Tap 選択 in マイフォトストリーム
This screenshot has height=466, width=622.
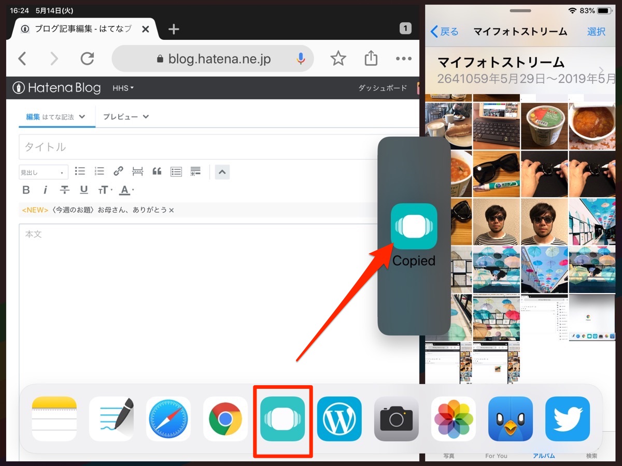(596, 32)
